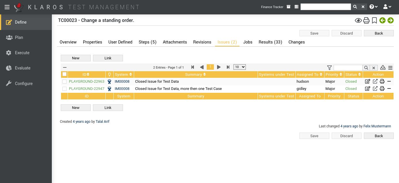Go to the next test case with the green right arrow
Screen dimensions: 399x183
click(390, 20)
